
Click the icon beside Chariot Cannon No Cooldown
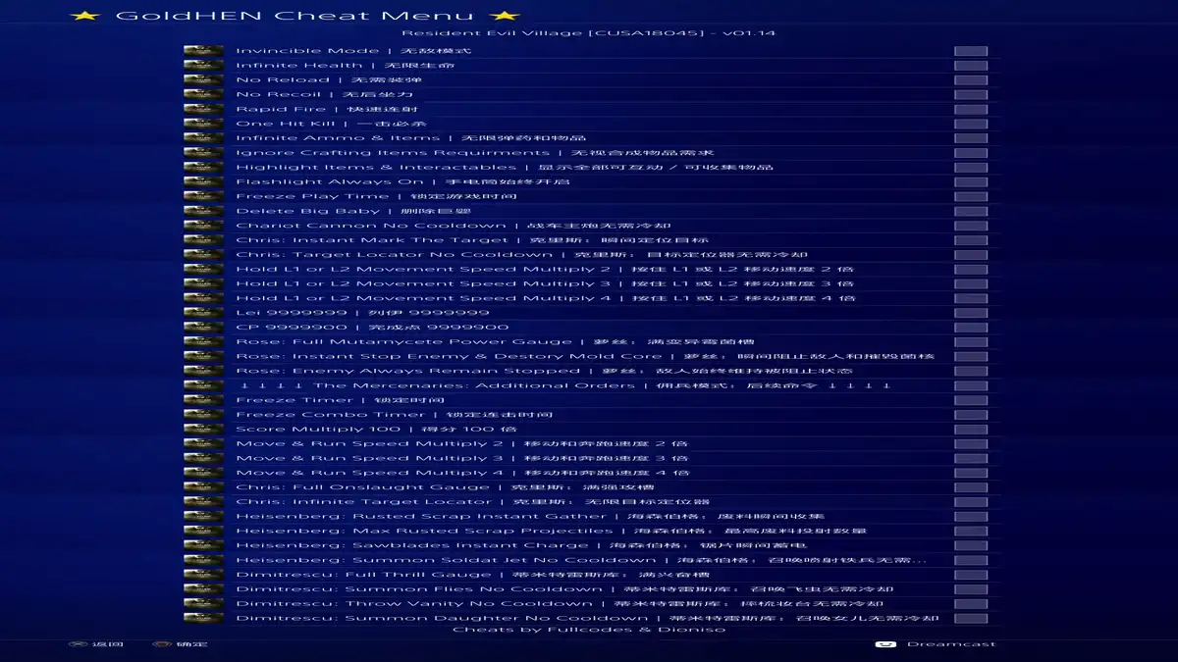203,226
